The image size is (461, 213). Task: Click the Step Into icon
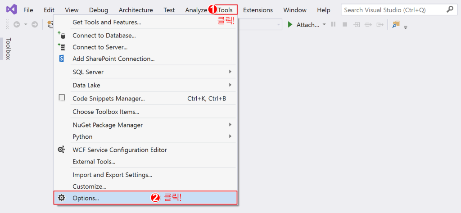click(357, 25)
